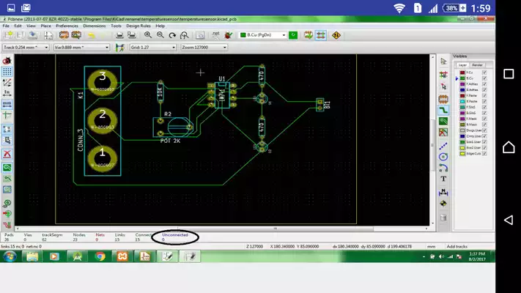Image resolution: width=521 pixels, height=293 pixels.
Task: Click the Zoom out magnifier
Action: pyautogui.click(x=160, y=35)
